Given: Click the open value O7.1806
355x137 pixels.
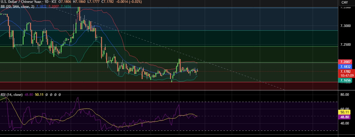Looking at the screenshot, I should click(x=65, y=2).
